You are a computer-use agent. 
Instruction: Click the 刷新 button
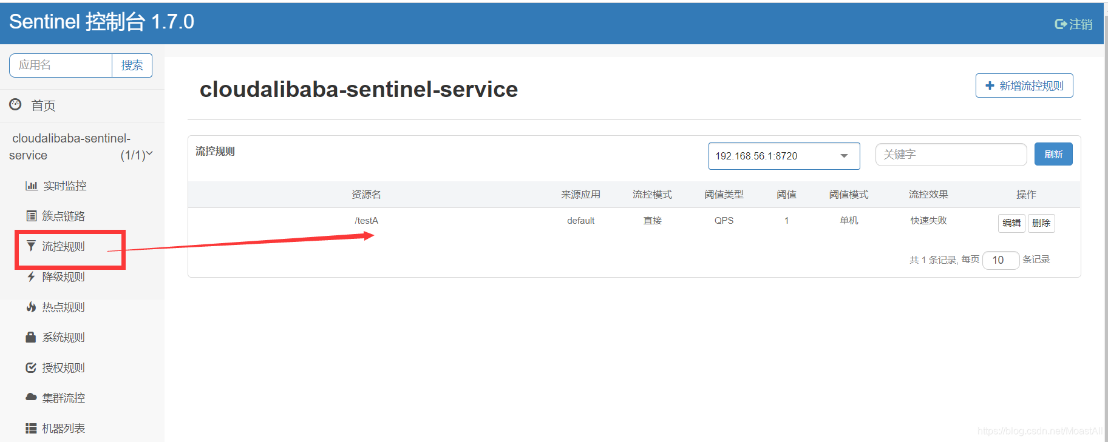(x=1053, y=154)
